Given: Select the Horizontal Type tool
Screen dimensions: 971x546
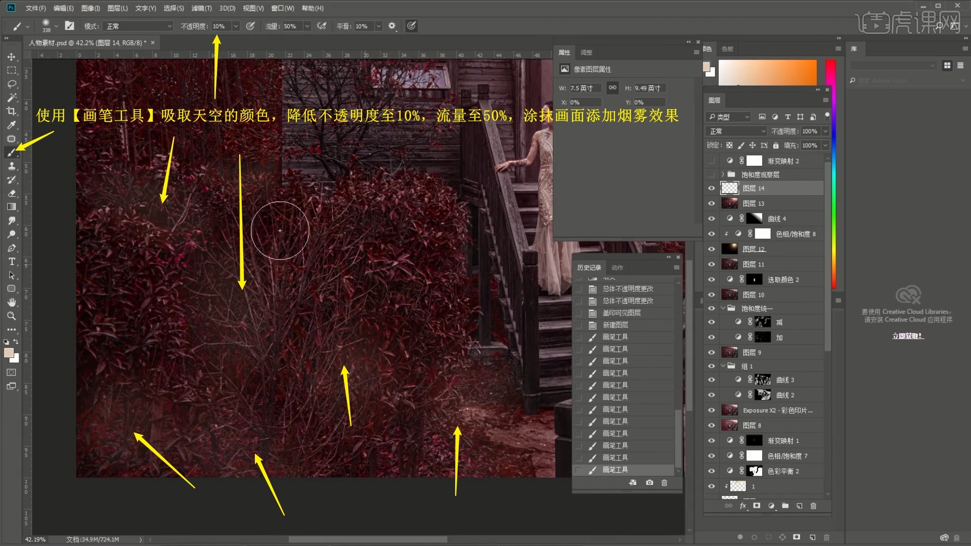Looking at the screenshot, I should pyautogui.click(x=12, y=261).
